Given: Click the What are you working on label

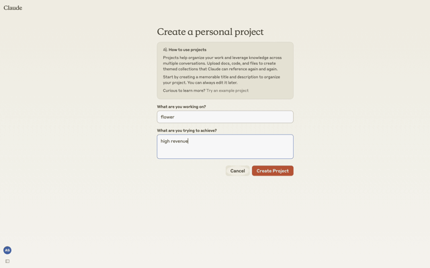Looking at the screenshot, I should click(x=181, y=107).
